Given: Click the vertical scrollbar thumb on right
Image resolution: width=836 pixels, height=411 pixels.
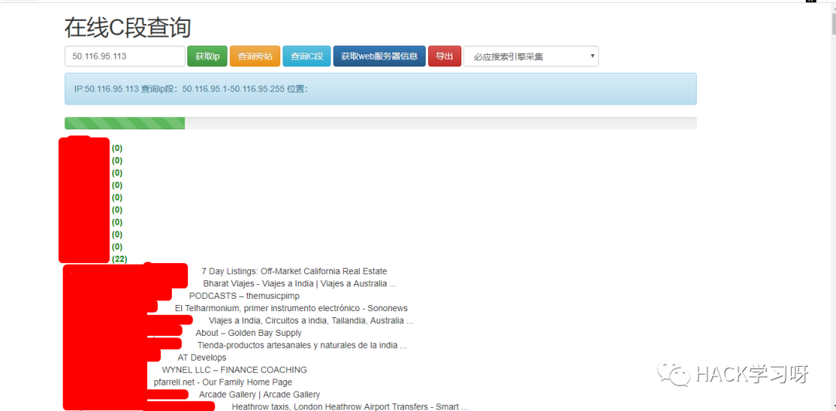Looking at the screenshot, I should tap(831, 31).
